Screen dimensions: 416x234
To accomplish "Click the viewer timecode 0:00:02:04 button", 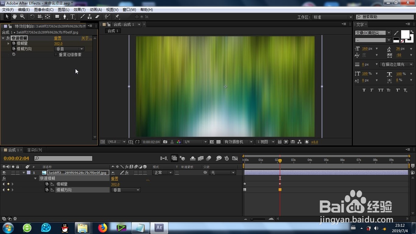I will coord(151,142).
